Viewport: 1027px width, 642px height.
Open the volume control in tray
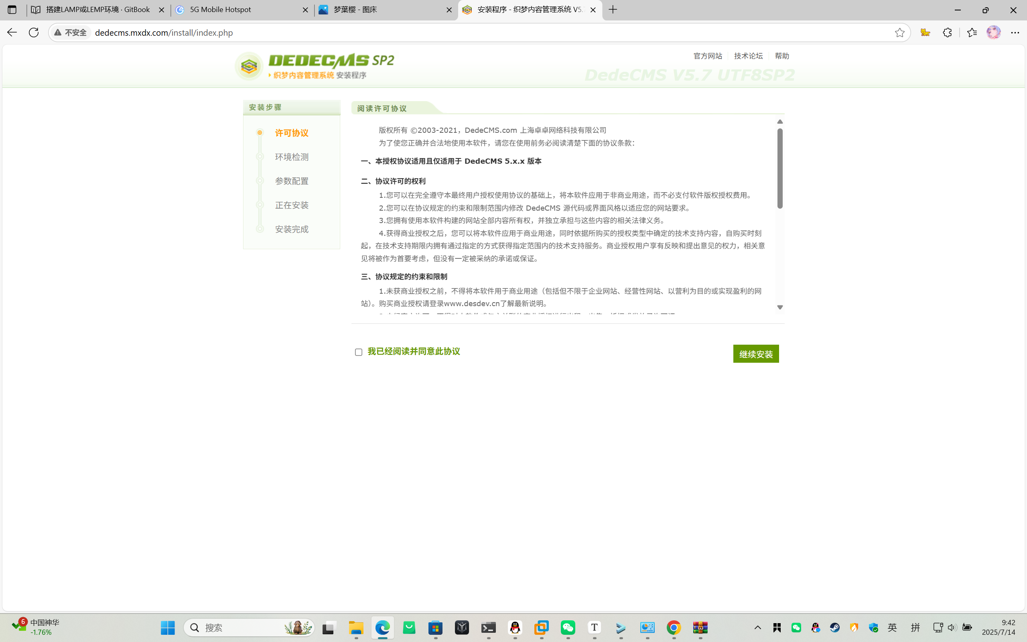(952, 628)
